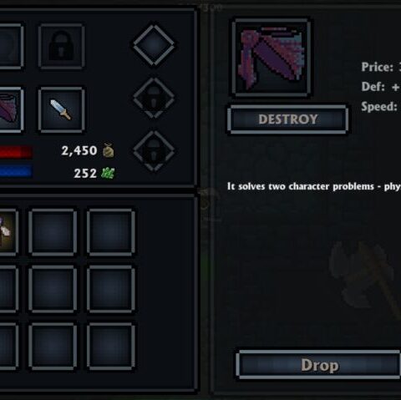Viewport: 401px width, 400px height.
Task: Select first-row right empty inventory slot
Action: [111, 232]
